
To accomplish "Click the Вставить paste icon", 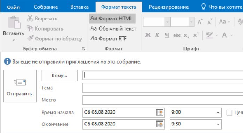I will pyautogui.click(x=14, y=22).
